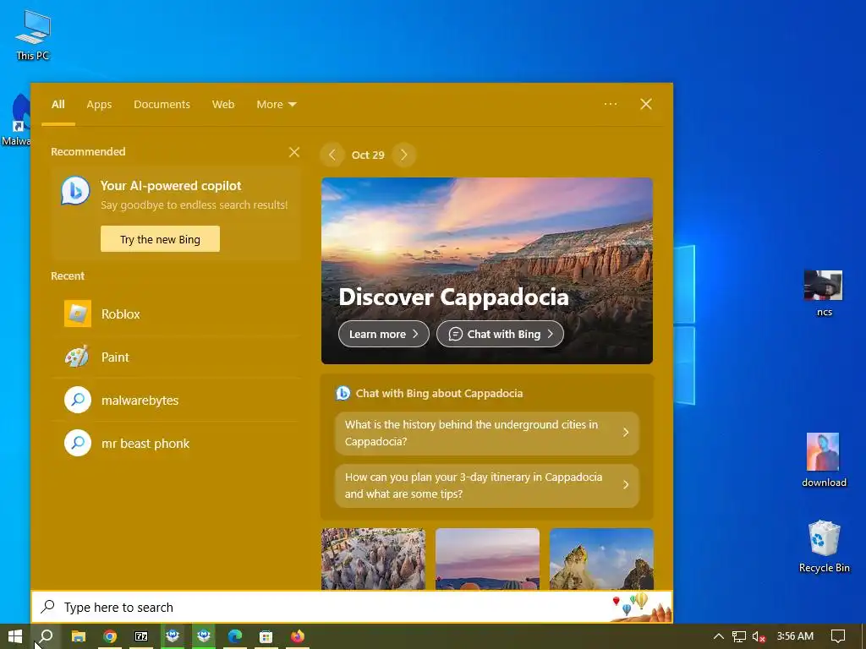Open the rock spire blue sky thumbnail
The width and height of the screenshot is (866, 649).
point(601,559)
